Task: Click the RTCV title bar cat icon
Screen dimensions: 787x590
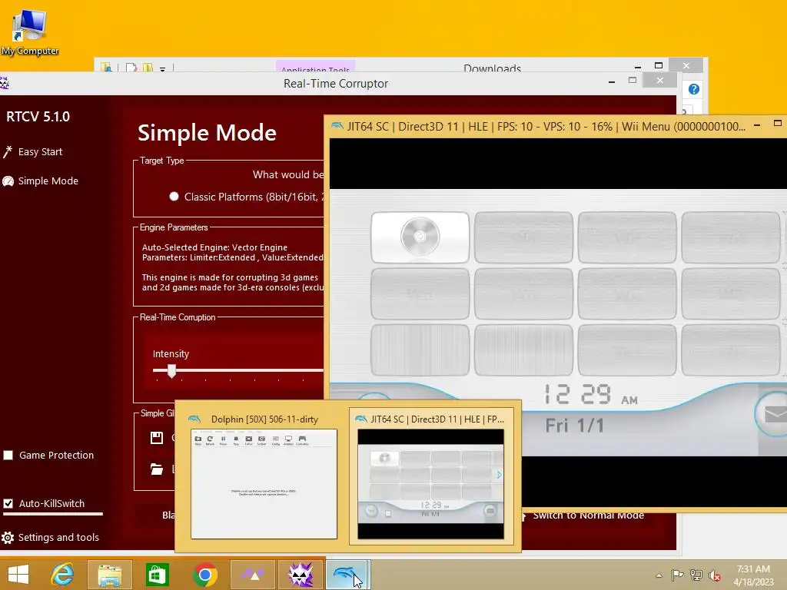Action: [5, 83]
